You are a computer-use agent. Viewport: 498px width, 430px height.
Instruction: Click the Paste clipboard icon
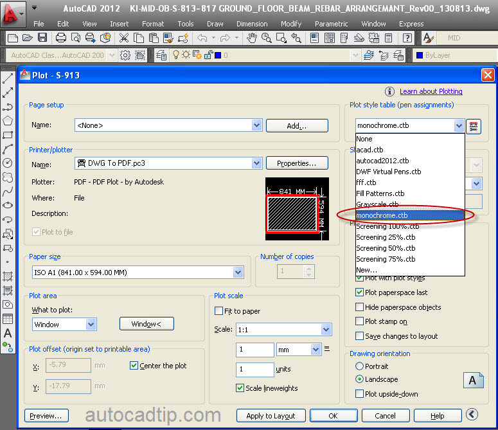(154, 38)
